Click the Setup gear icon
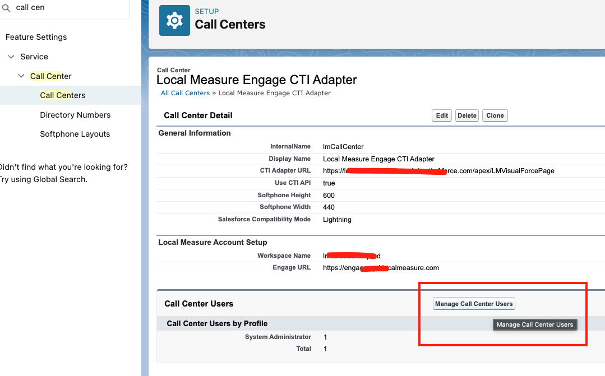 coord(174,21)
